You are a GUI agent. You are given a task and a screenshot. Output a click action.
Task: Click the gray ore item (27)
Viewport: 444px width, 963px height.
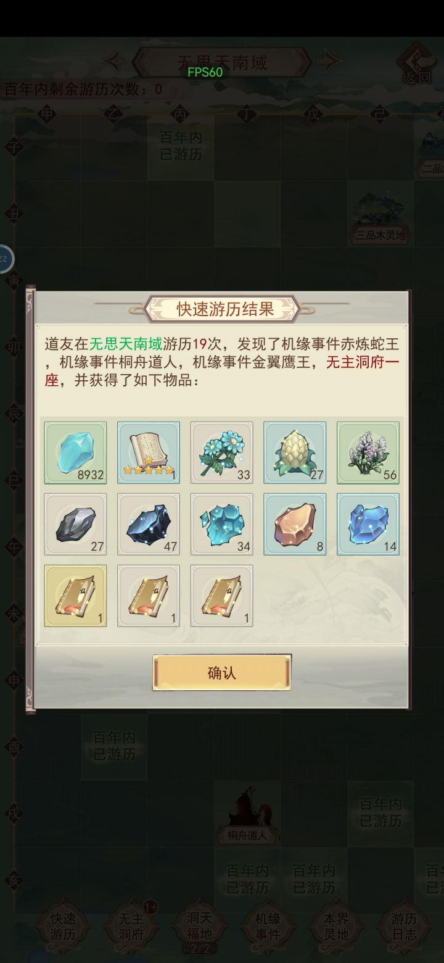click(x=75, y=524)
